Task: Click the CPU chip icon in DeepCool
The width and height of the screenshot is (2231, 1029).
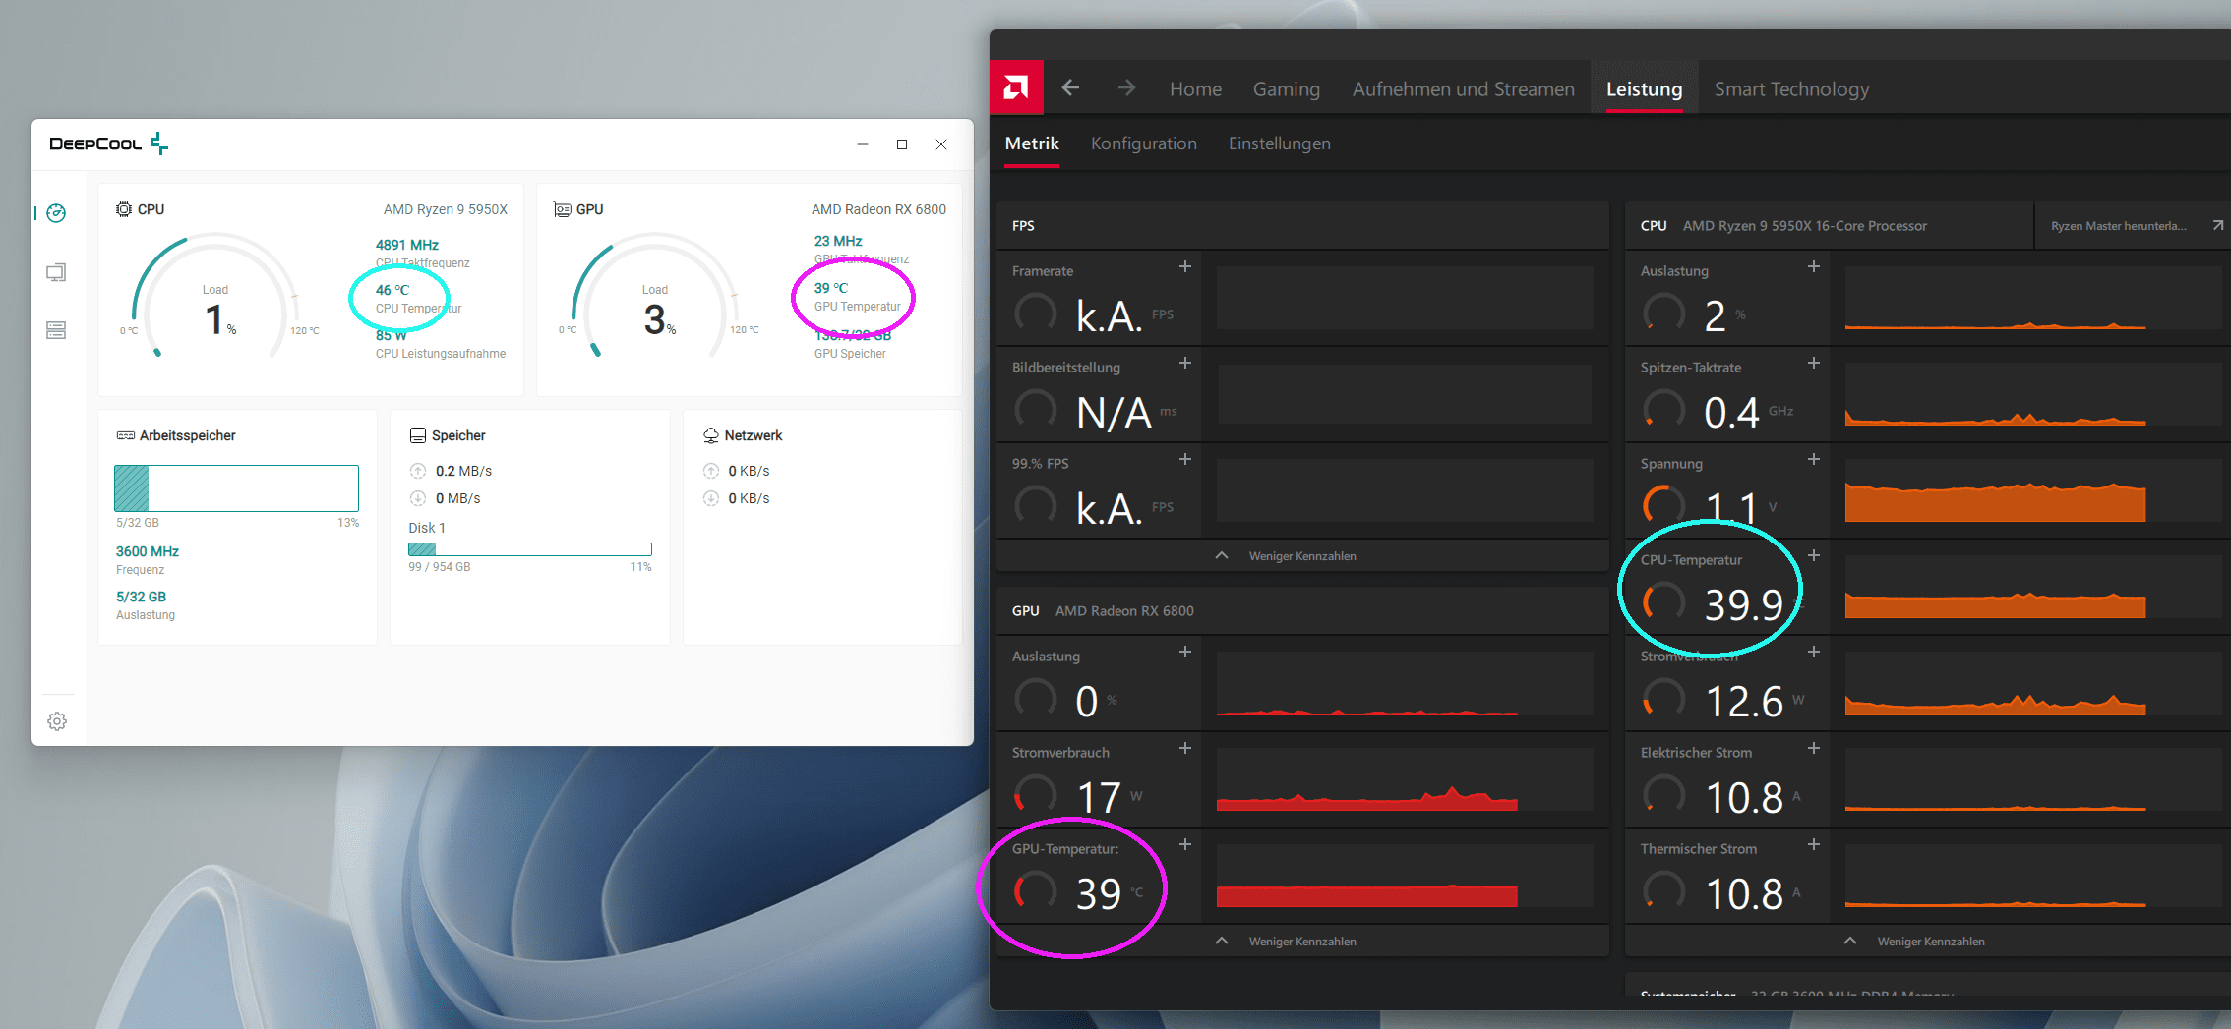Action: coord(124,209)
